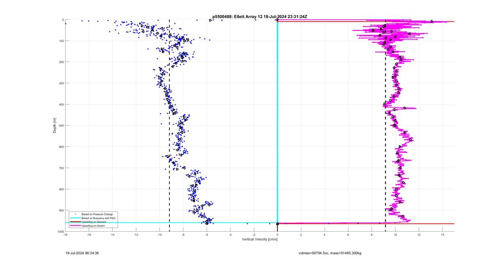
Task: Select the "Vertical Velocity [cm/s]" x-axis label
Action: (260, 239)
